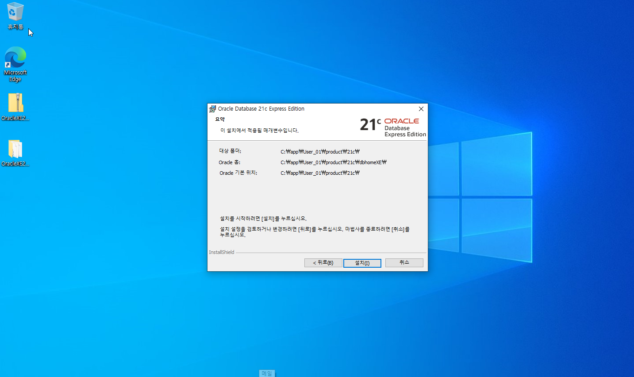
Task: Click the 요약 heading text
Action: pos(220,119)
